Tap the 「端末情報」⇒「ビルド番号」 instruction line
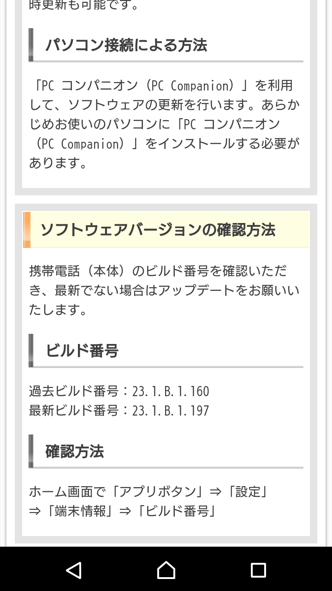This screenshot has width=332, height=591. tap(123, 511)
